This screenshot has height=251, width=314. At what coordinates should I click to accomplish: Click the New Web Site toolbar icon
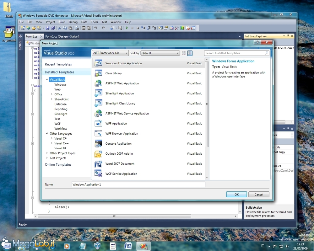pyautogui.click(x=28, y=28)
